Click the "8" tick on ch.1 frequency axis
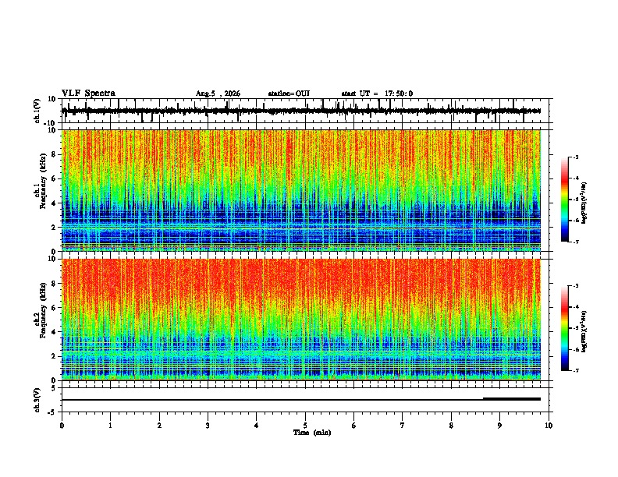618x477 pixels. click(x=54, y=154)
